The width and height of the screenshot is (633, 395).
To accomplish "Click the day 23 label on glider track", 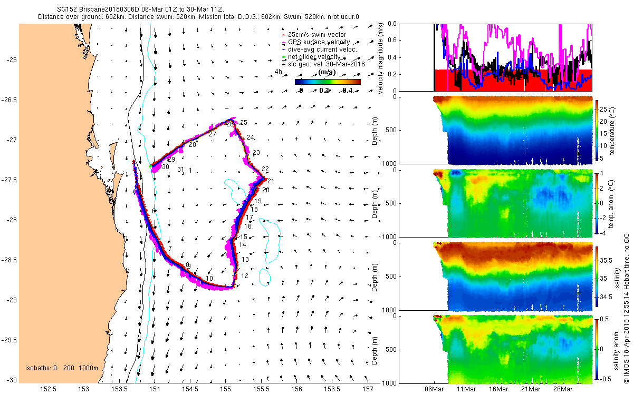I will pyautogui.click(x=256, y=153).
